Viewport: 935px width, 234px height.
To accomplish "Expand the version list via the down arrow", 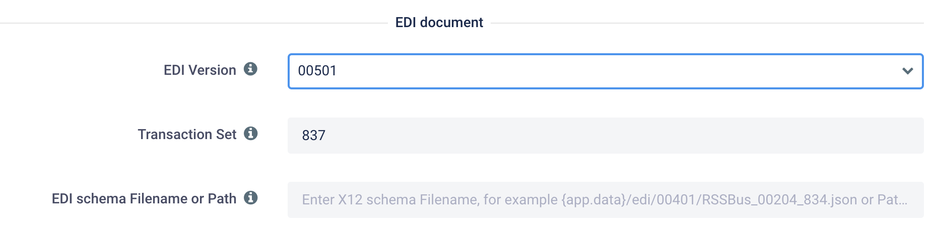I will click(x=908, y=71).
